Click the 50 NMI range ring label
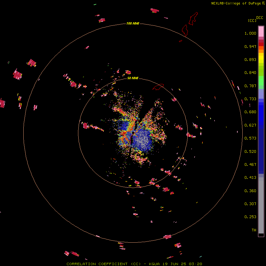The height and width of the screenshot is (266, 266). tap(133, 78)
